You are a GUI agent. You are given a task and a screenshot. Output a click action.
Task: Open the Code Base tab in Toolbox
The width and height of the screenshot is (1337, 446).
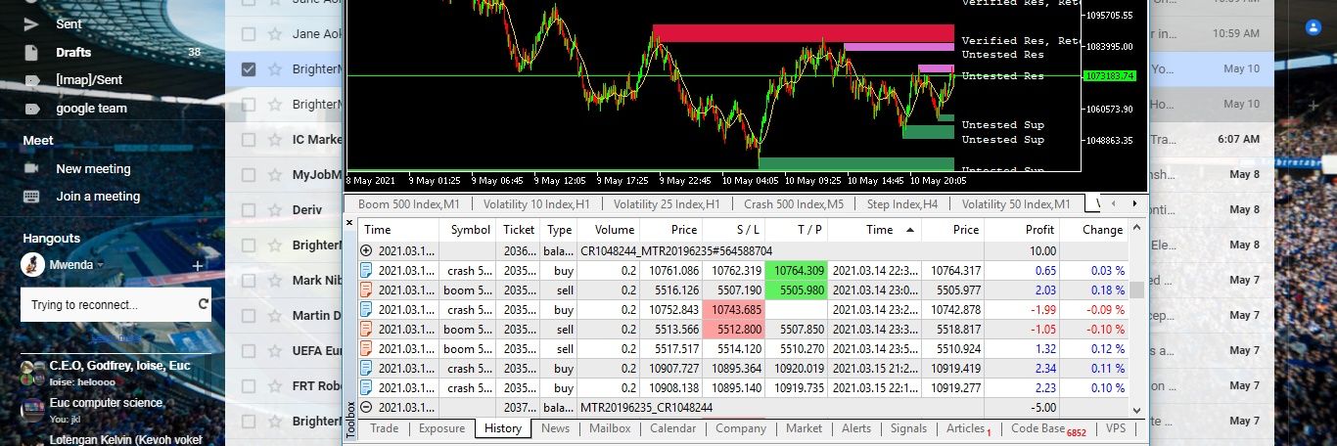tap(1048, 428)
